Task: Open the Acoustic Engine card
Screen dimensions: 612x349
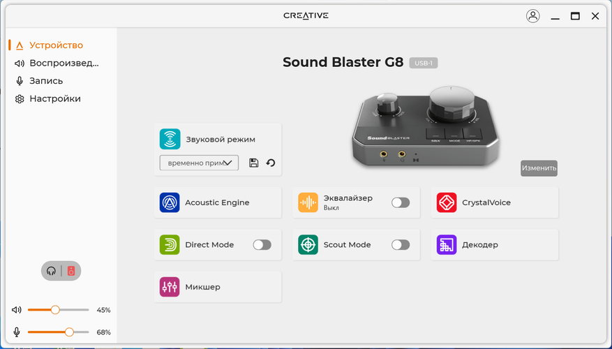Action: click(x=218, y=202)
